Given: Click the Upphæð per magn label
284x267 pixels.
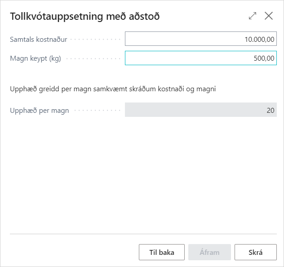Looking at the screenshot, I should 40,110.
